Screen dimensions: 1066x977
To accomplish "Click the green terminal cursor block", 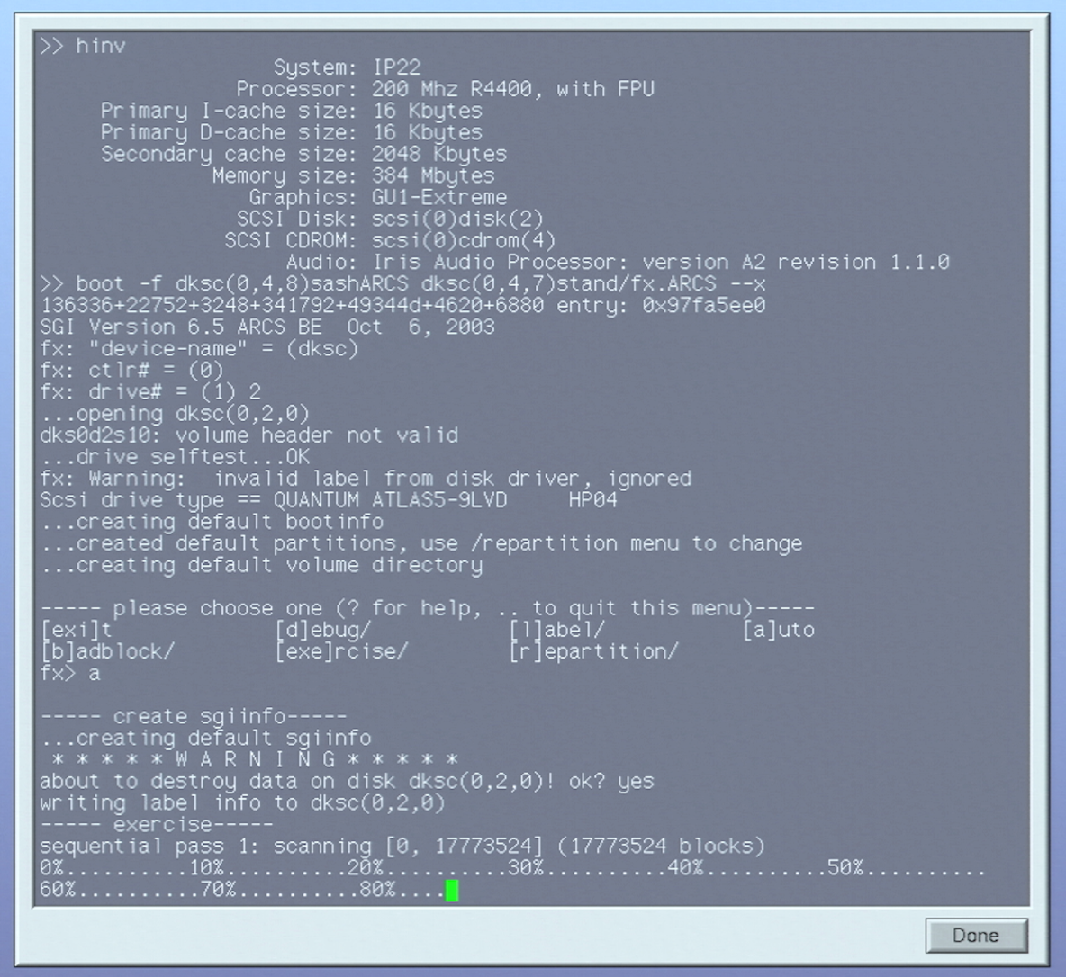I will coord(452,891).
